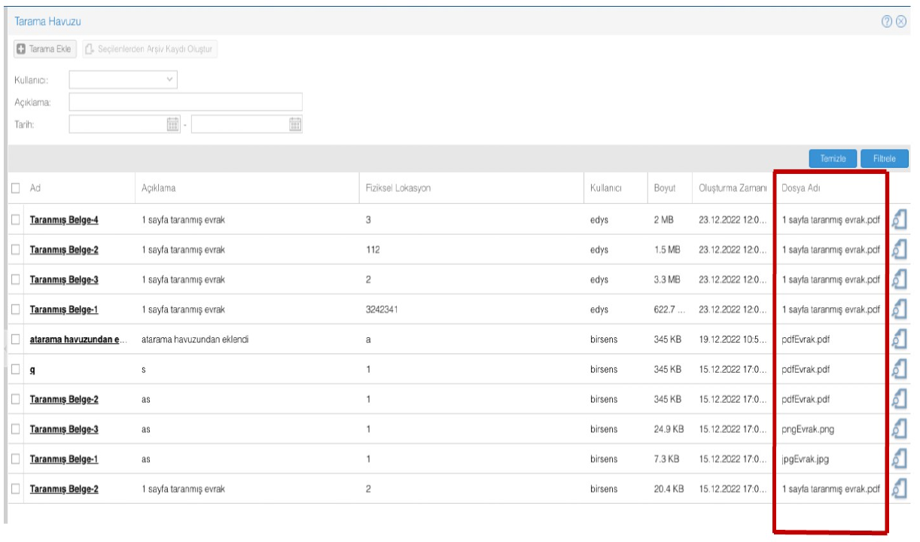Click document icon for jpgEvrak.jpg row
Viewport: 920px width, 542px height.
pos(900,459)
